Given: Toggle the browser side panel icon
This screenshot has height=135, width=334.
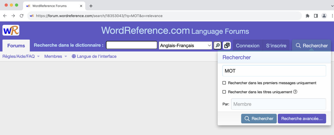Looking at the screenshot, I should pyautogui.click(x=316, y=16).
